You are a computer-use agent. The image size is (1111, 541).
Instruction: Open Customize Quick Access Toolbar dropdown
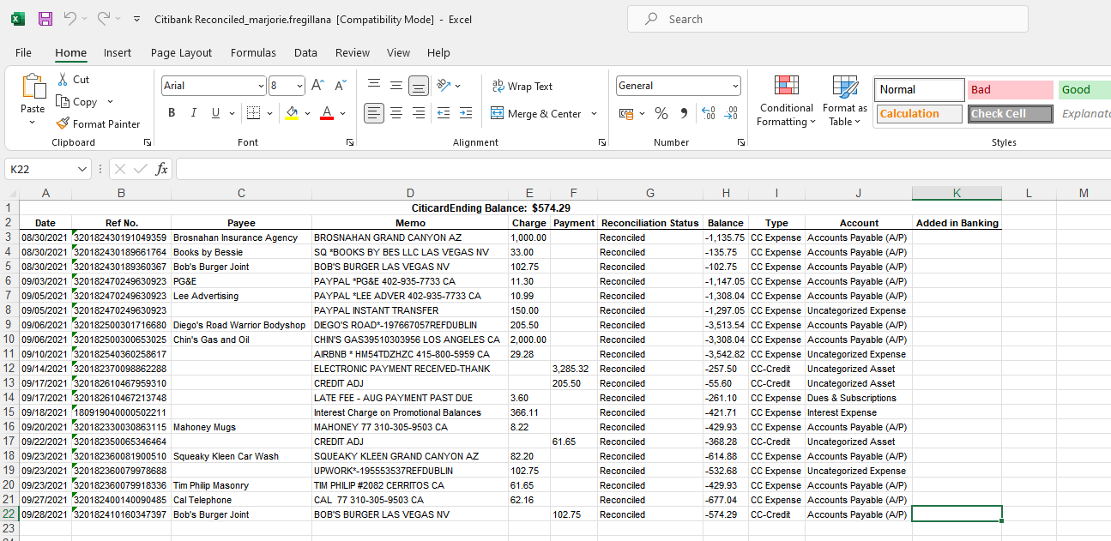[137, 19]
